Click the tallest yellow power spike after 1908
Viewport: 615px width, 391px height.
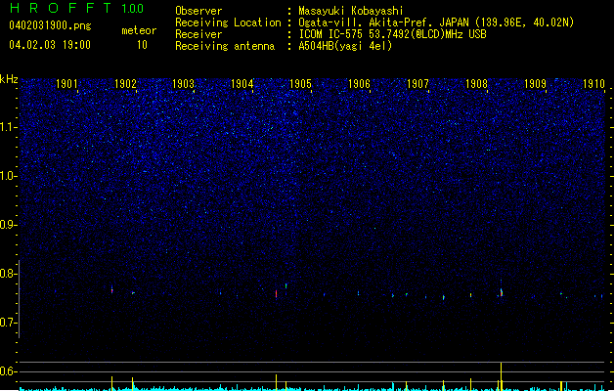(501, 376)
